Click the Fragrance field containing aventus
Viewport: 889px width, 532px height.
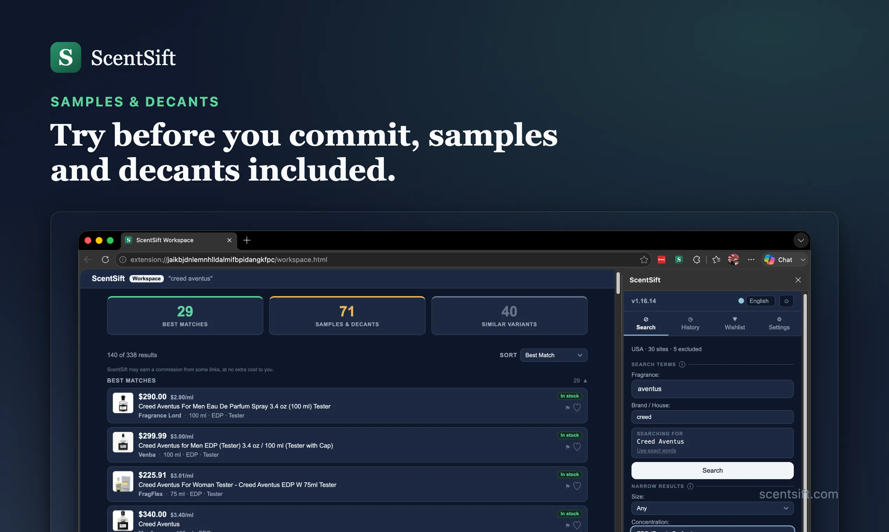click(x=712, y=389)
